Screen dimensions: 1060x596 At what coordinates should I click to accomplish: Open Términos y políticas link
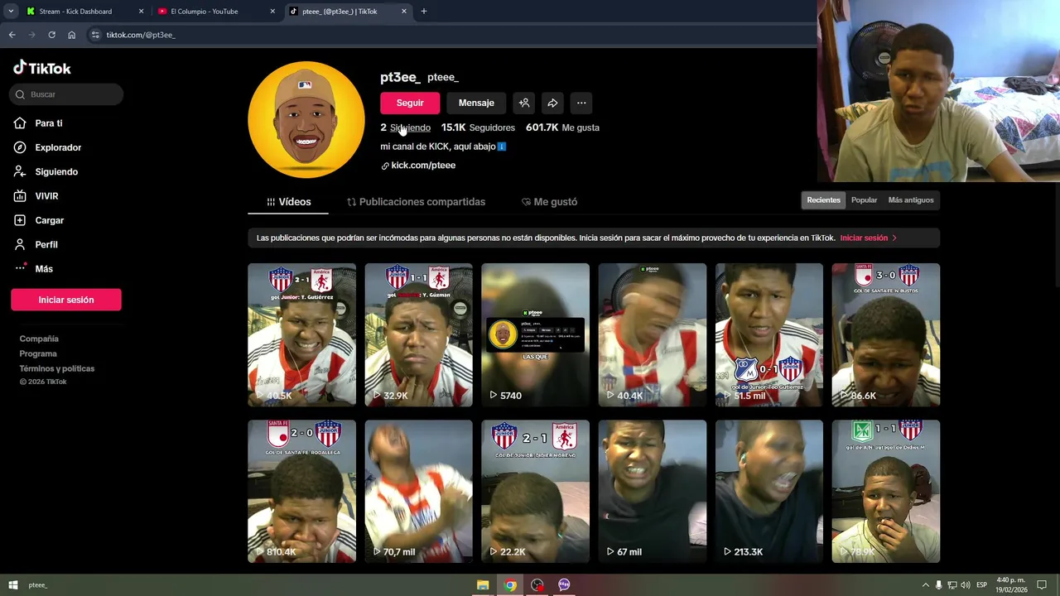coord(57,368)
